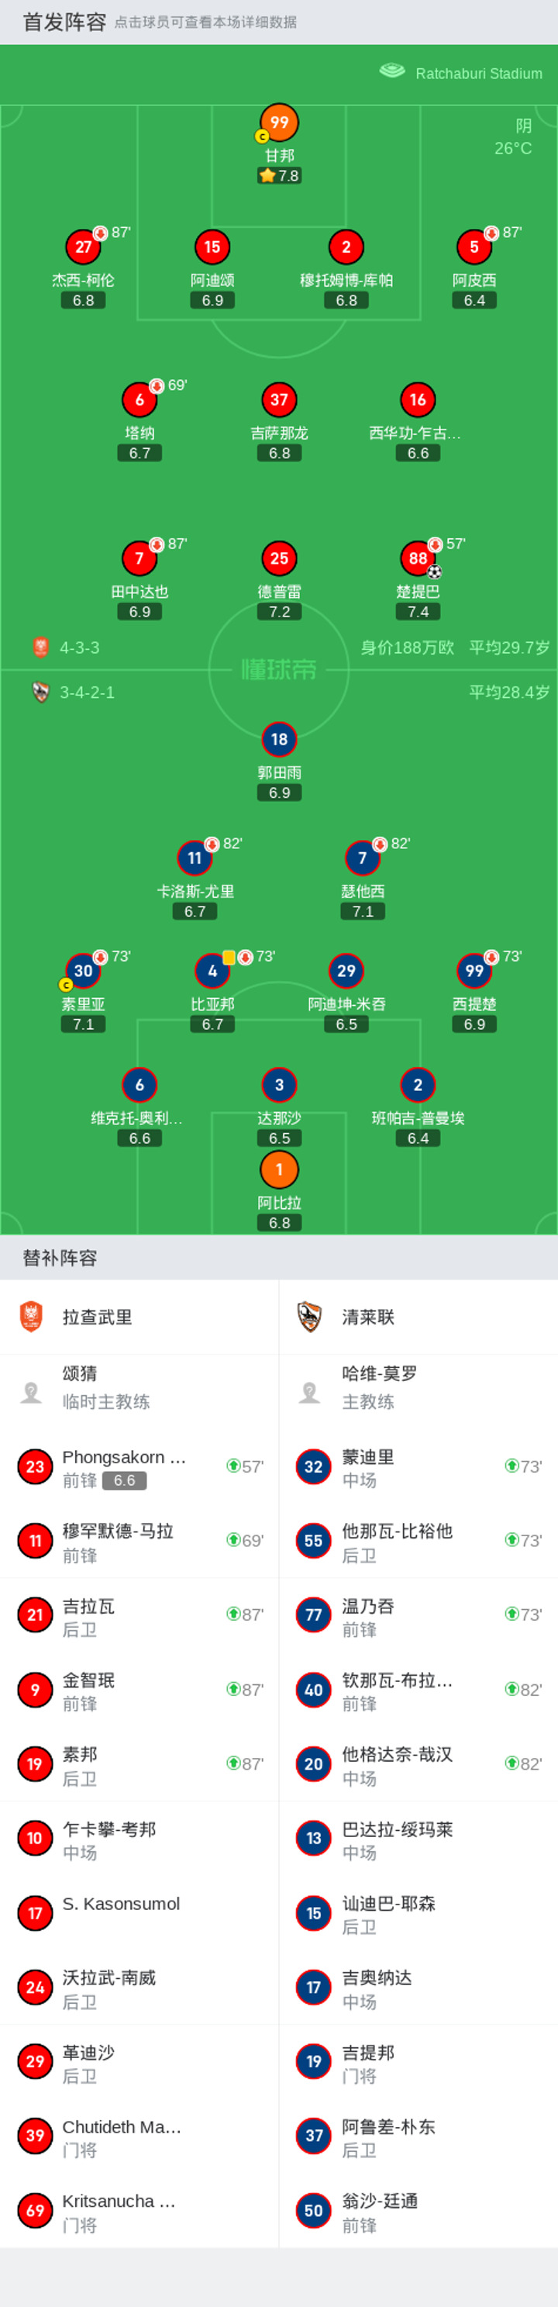Click the 7.8 rating badge under 甘邦
This screenshot has width=558, height=2307.
click(x=278, y=175)
